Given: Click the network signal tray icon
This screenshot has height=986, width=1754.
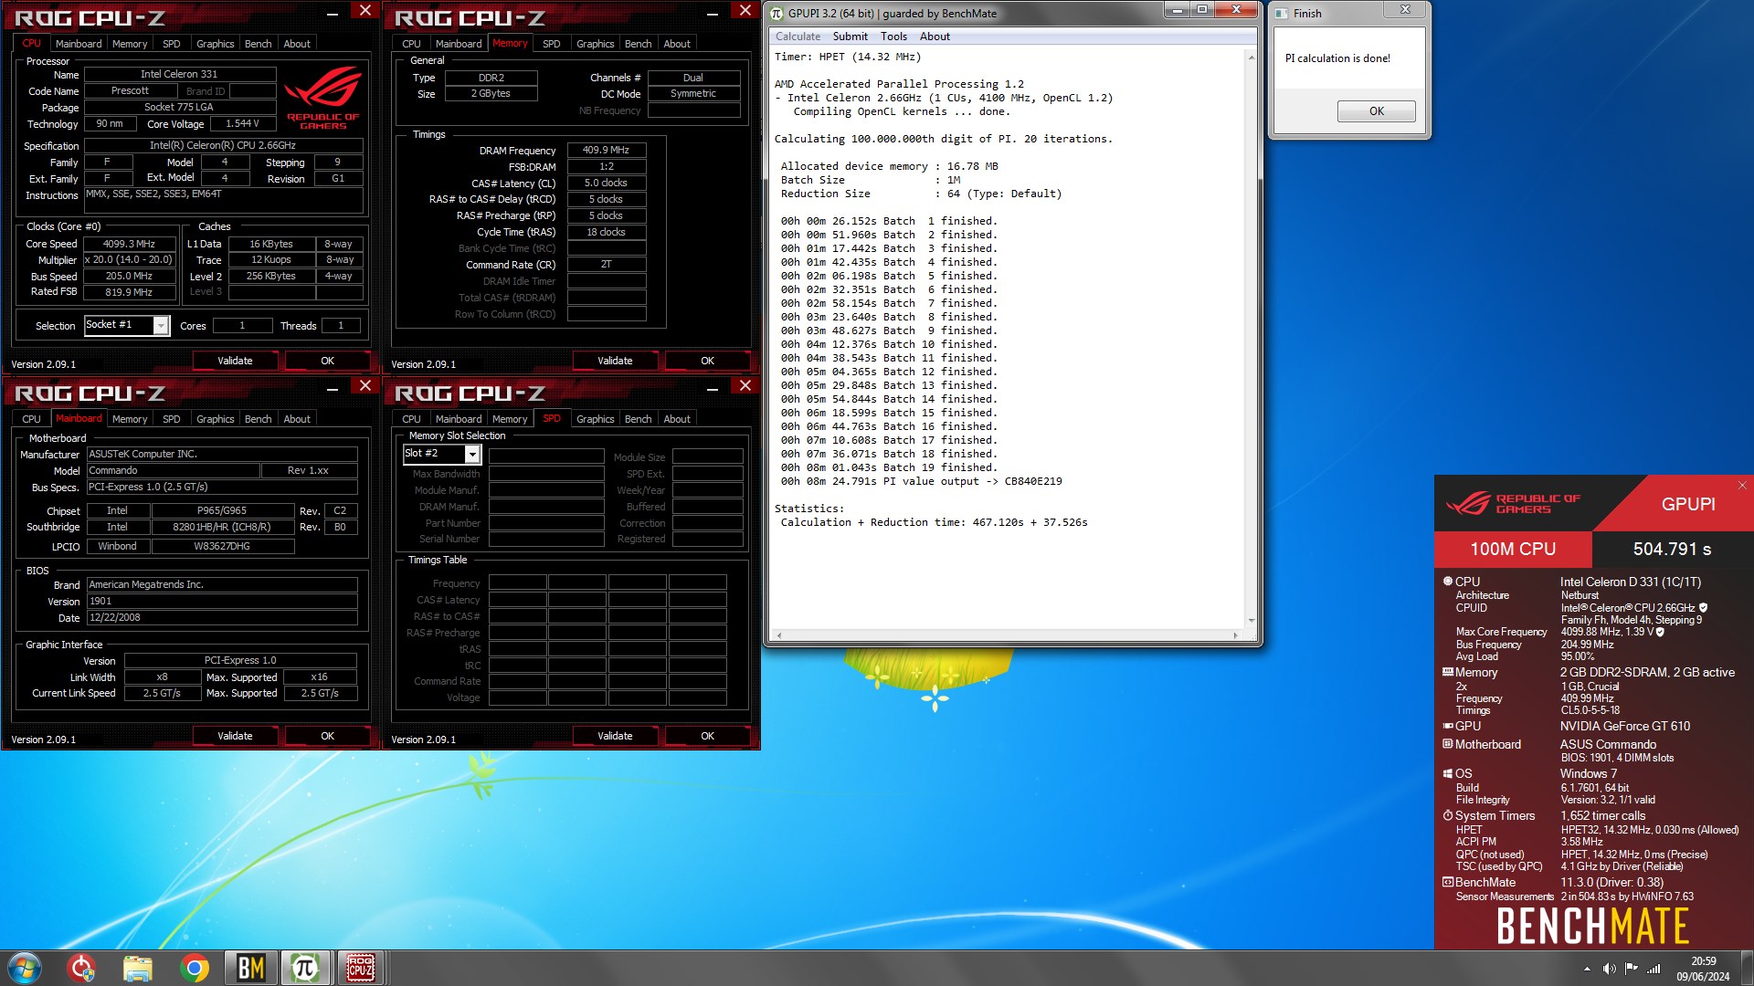Looking at the screenshot, I should pos(1654,969).
